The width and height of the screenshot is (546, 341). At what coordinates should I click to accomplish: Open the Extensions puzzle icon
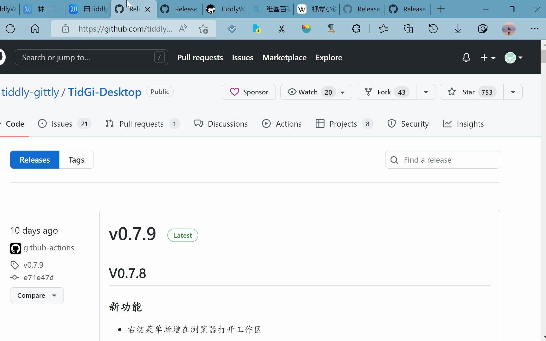point(356,29)
